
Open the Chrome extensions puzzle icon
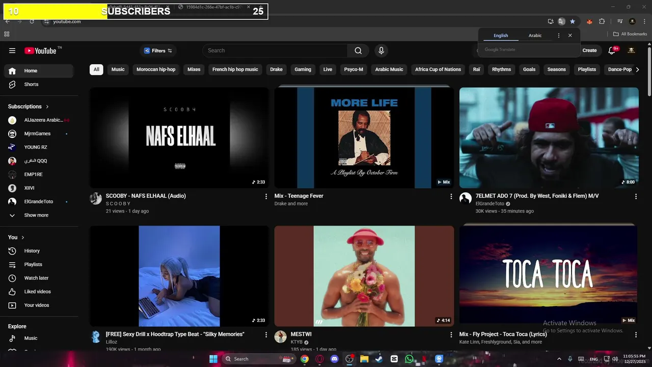[602, 21]
